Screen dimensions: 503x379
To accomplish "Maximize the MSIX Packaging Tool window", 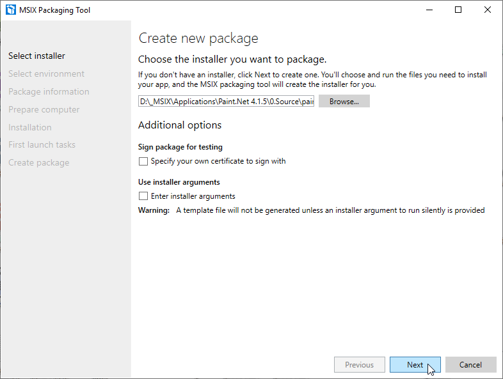I will [458, 10].
